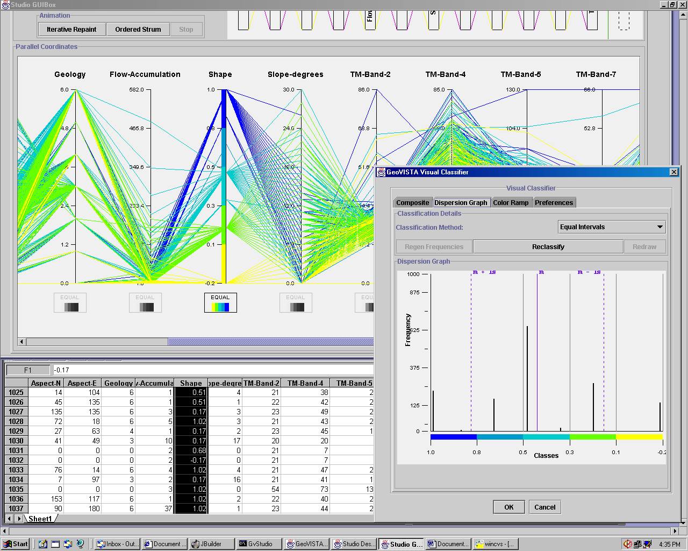
Task: Click the Flow-Accumulation axis label
Action: pos(145,74)
